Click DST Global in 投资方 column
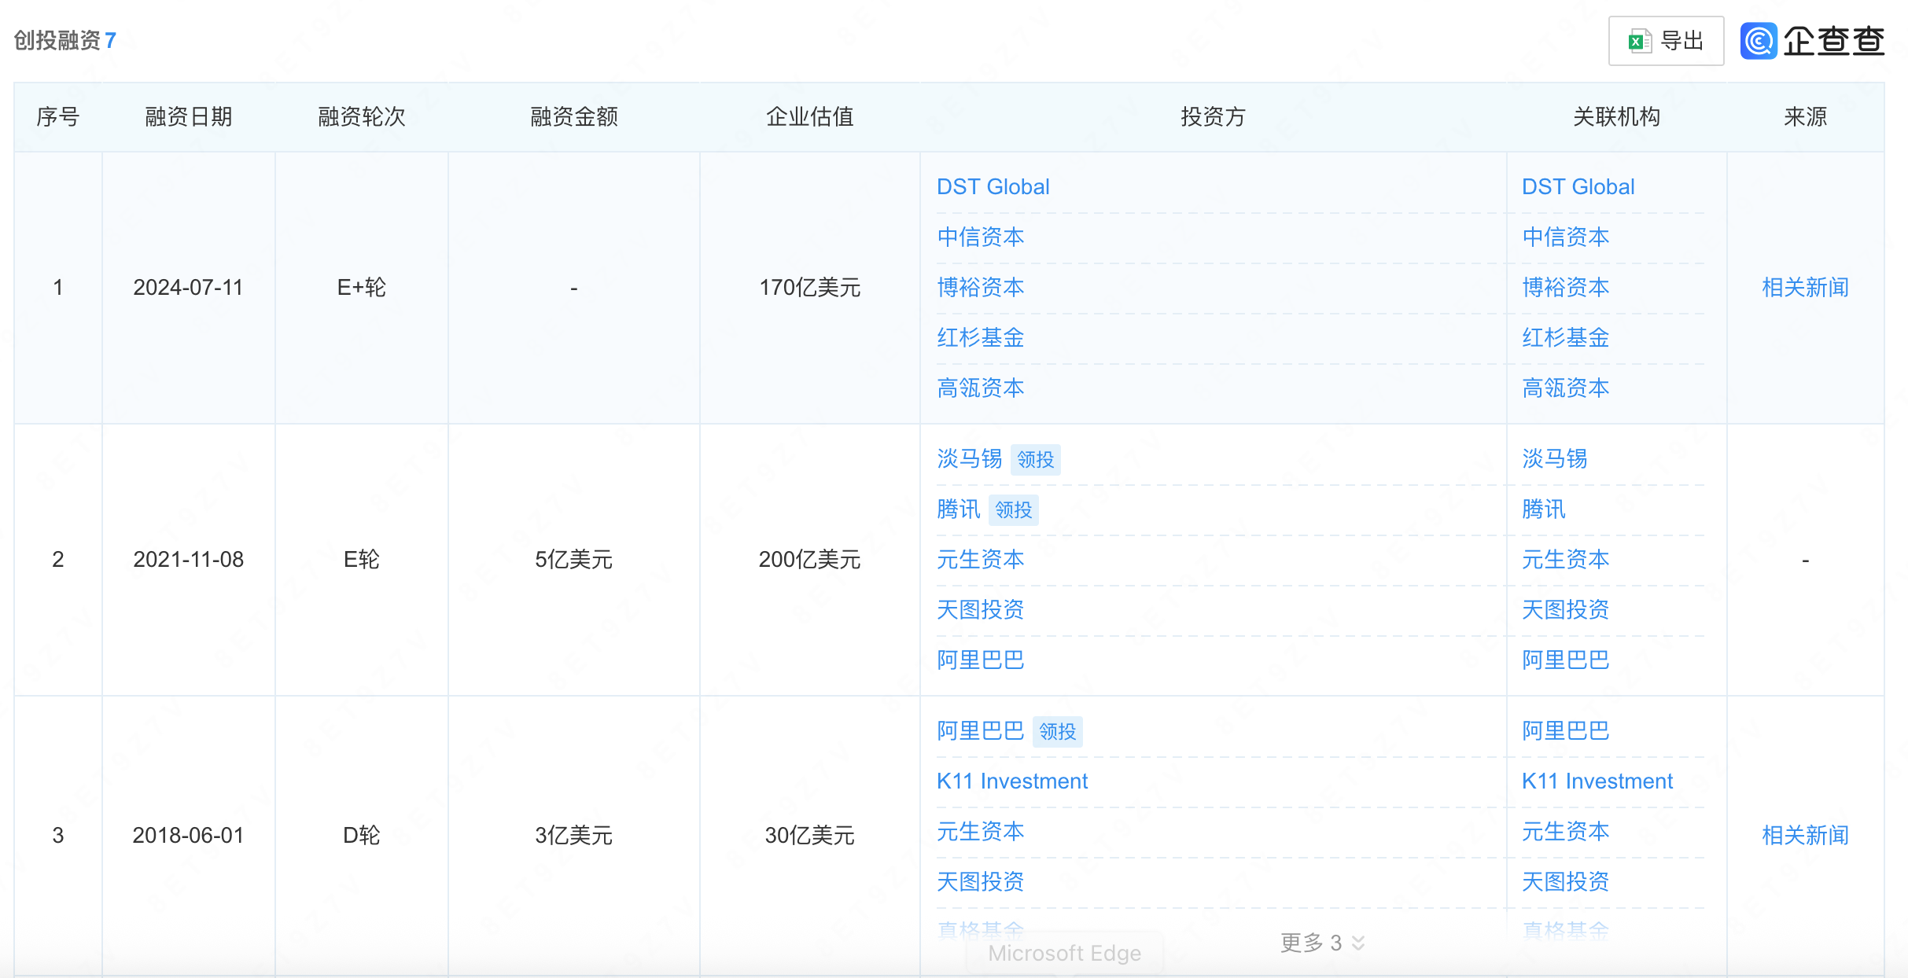Viewport: 1908px width, 978px height. pos(993,187)
